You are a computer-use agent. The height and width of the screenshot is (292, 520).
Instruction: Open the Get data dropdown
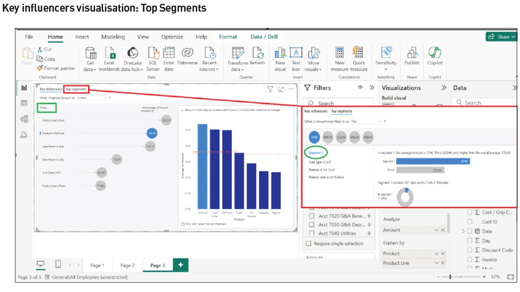[x=90, y=69]
